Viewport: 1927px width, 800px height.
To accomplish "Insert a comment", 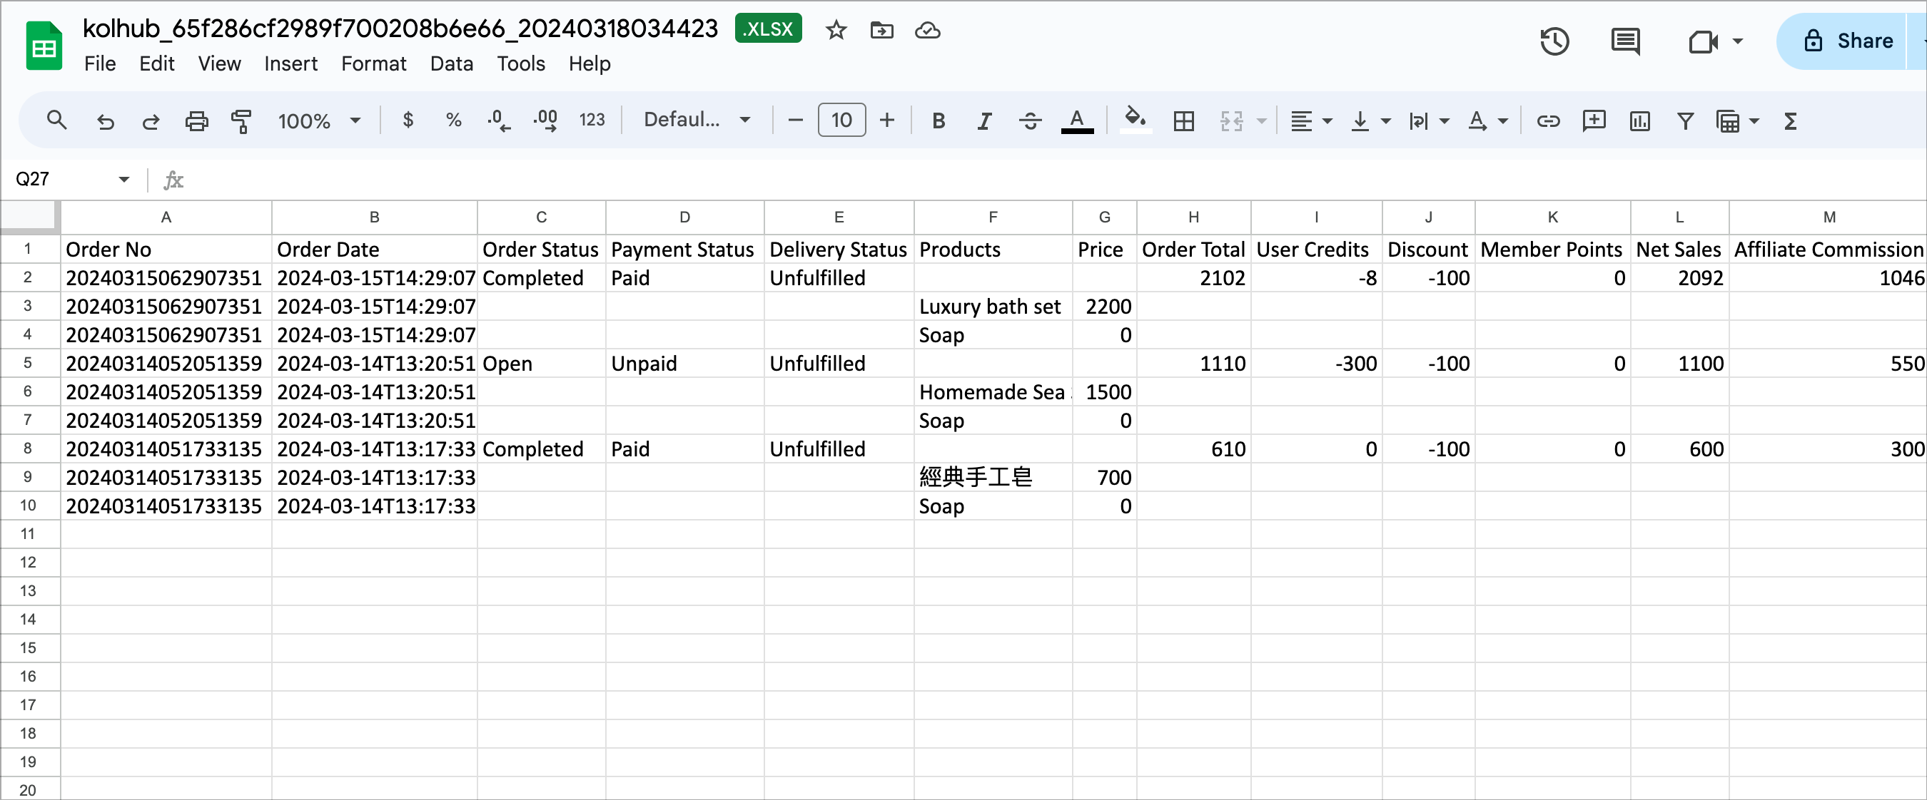I will (x=1594, y=120).
